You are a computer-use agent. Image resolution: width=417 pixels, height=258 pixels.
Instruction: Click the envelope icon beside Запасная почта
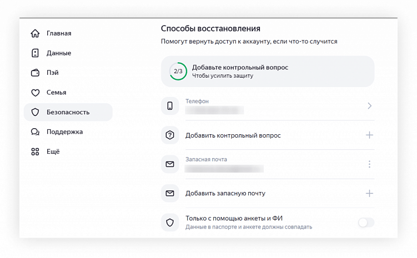(170, 164)
